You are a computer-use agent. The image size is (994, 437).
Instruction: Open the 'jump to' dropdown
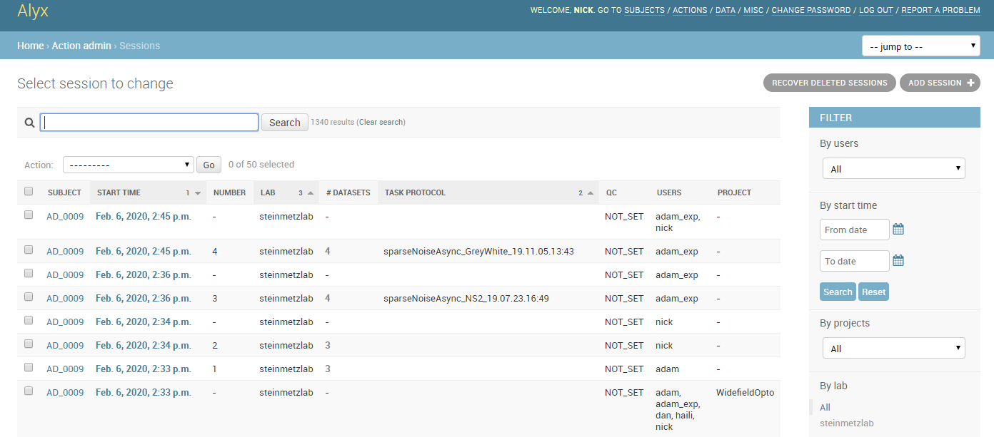920,45
